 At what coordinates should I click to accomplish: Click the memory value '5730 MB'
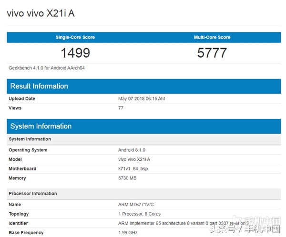click(127, 178)
